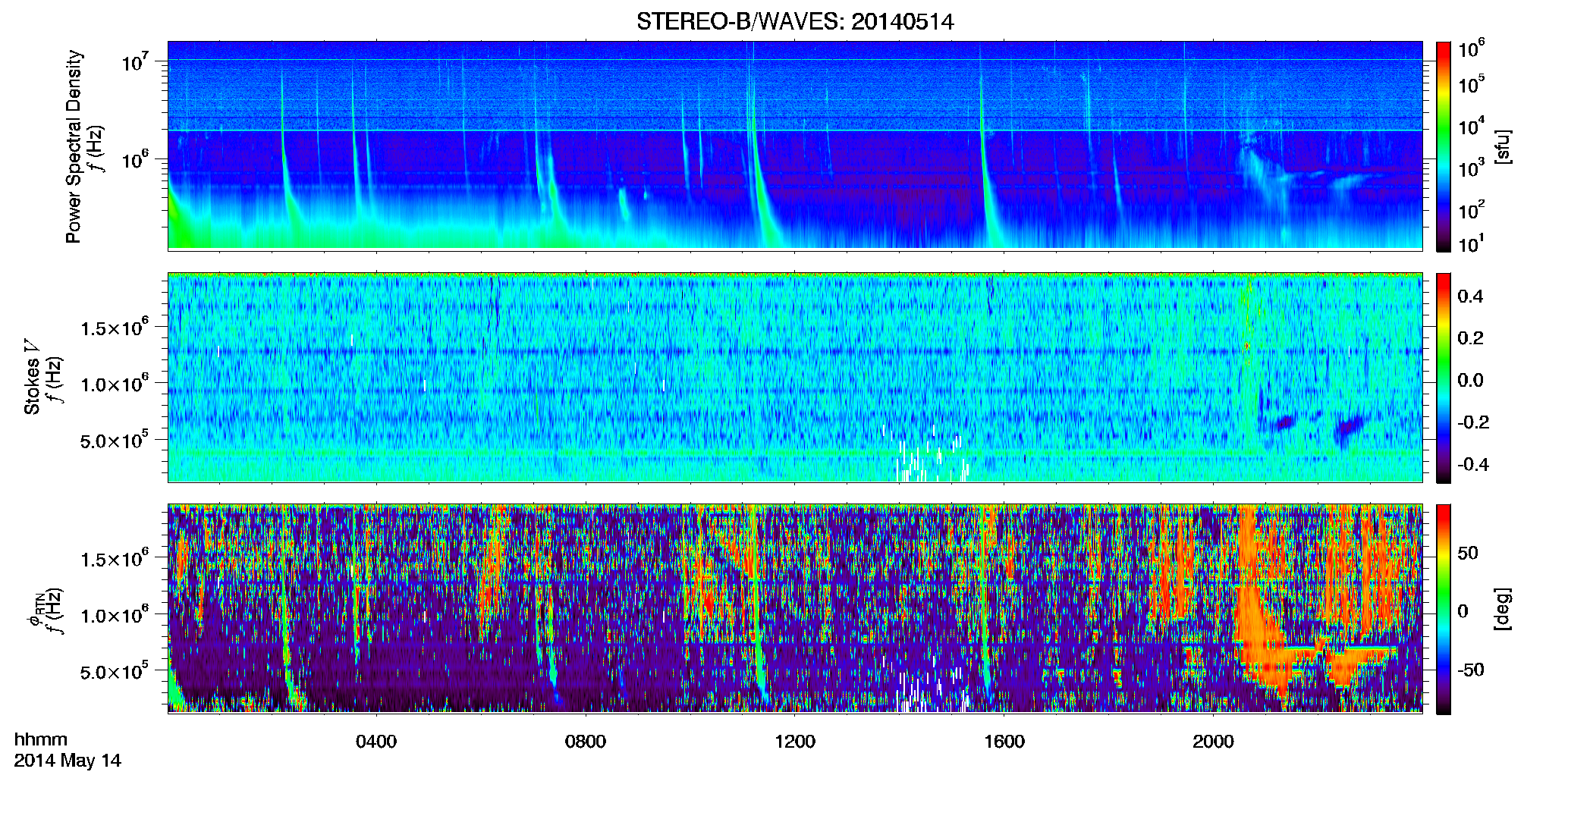Click the plot title STEREO-B/WAVES: 20140514
This screenshot has height=819, width=1590.
(795, 22)
